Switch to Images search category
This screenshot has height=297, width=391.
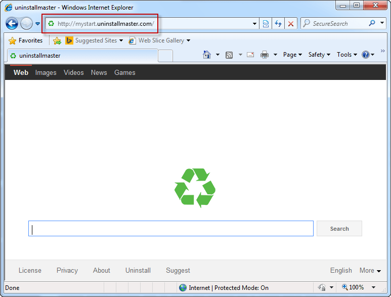[x=46, y=72]
